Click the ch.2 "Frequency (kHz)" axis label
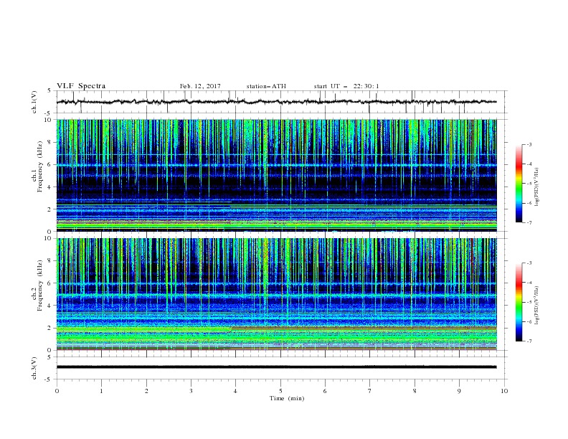Viewport: 568px width, 439px height. click(41, 285)
